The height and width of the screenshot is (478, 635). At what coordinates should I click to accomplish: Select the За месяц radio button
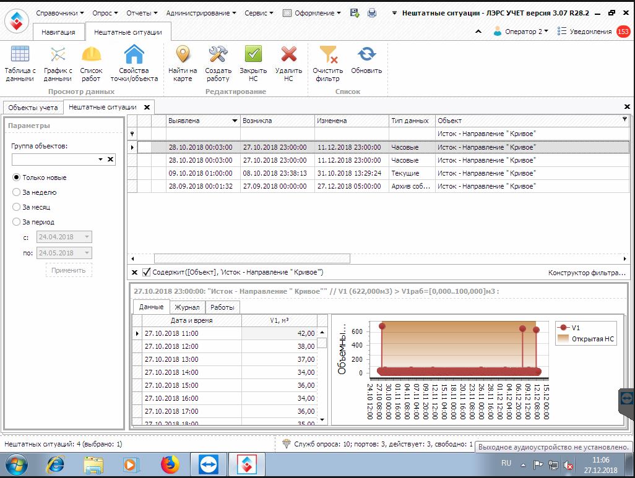pyautogui.click(x=16, y=207)
